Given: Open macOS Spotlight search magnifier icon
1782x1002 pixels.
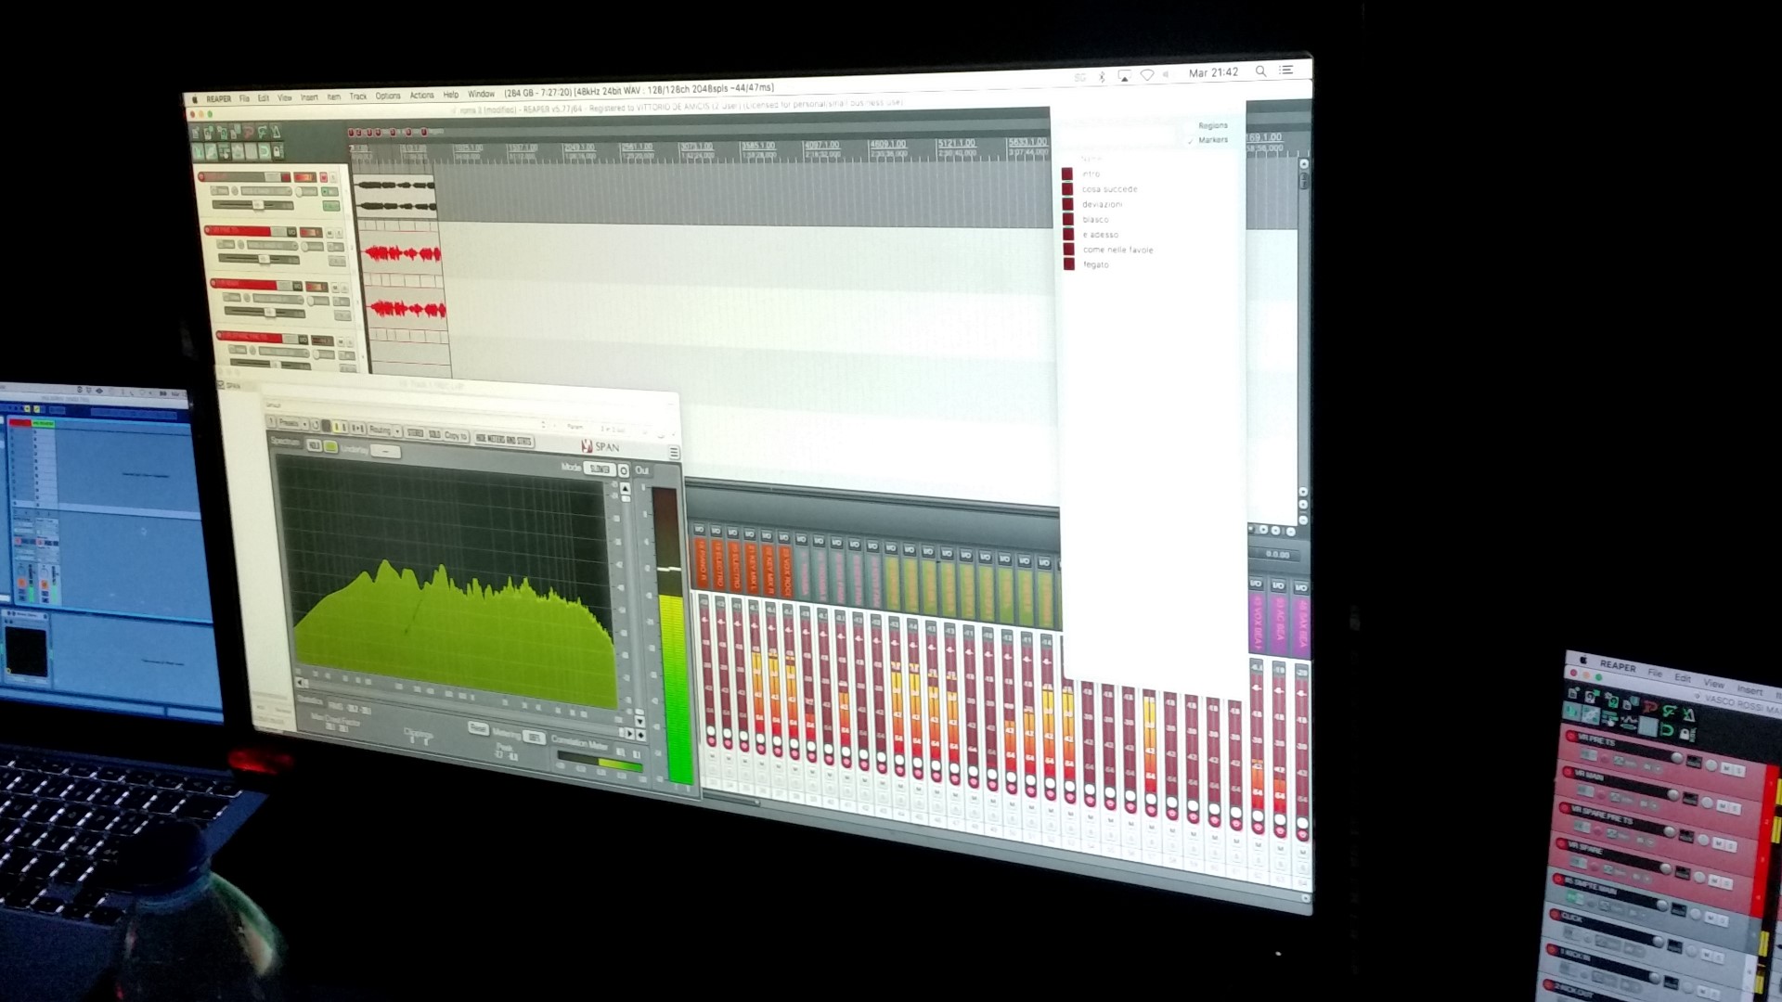Looking at the screenshot, I should point(1260,71).
